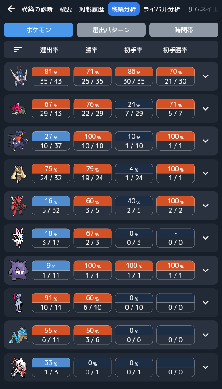Sort by the 初手勝率 column header

tap(175, 50)
